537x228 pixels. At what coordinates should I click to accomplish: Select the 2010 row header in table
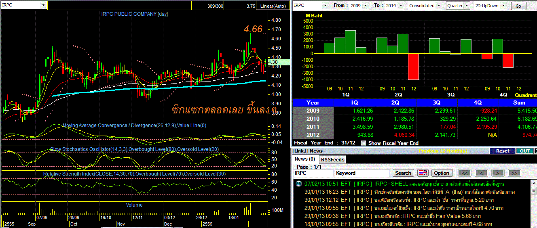coord(313,119)
